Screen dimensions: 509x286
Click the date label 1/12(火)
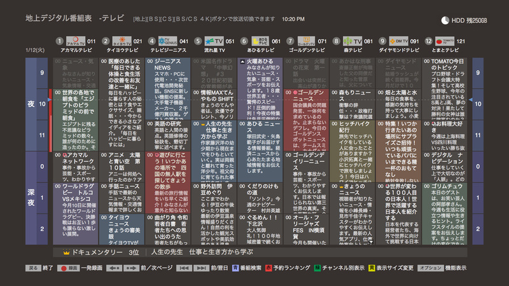click(35, 50)
